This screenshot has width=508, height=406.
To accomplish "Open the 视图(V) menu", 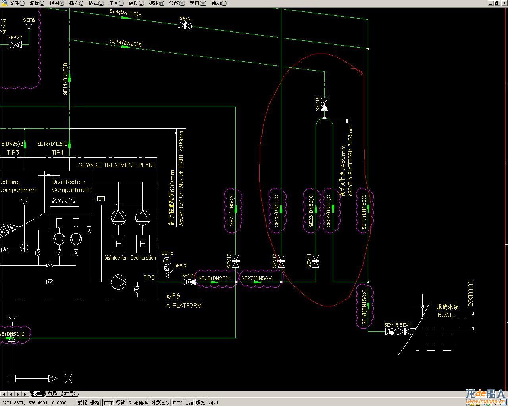I will 57,3.
